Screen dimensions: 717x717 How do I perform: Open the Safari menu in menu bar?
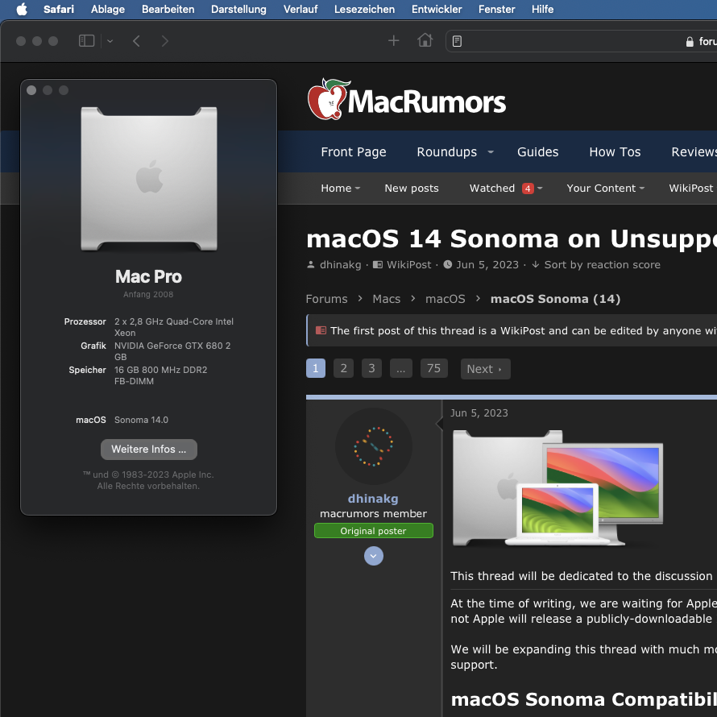[x=59, y=9]
